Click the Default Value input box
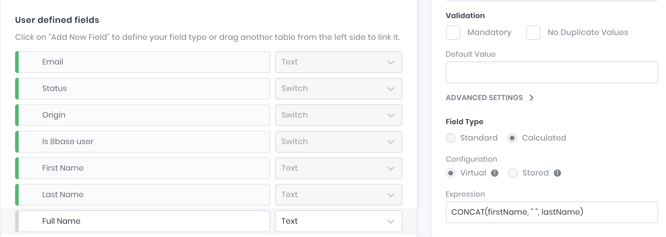The height and width of the screenshot is (237, 666). click(551, 72)
